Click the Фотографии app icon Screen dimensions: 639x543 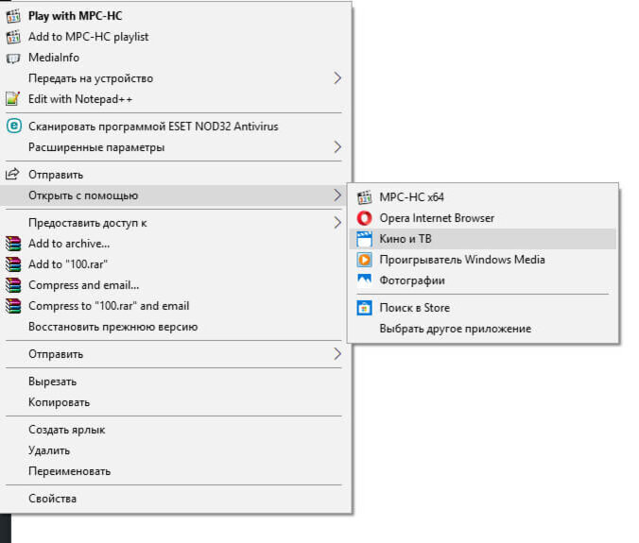pyautogui.click(x=364, y=280)
